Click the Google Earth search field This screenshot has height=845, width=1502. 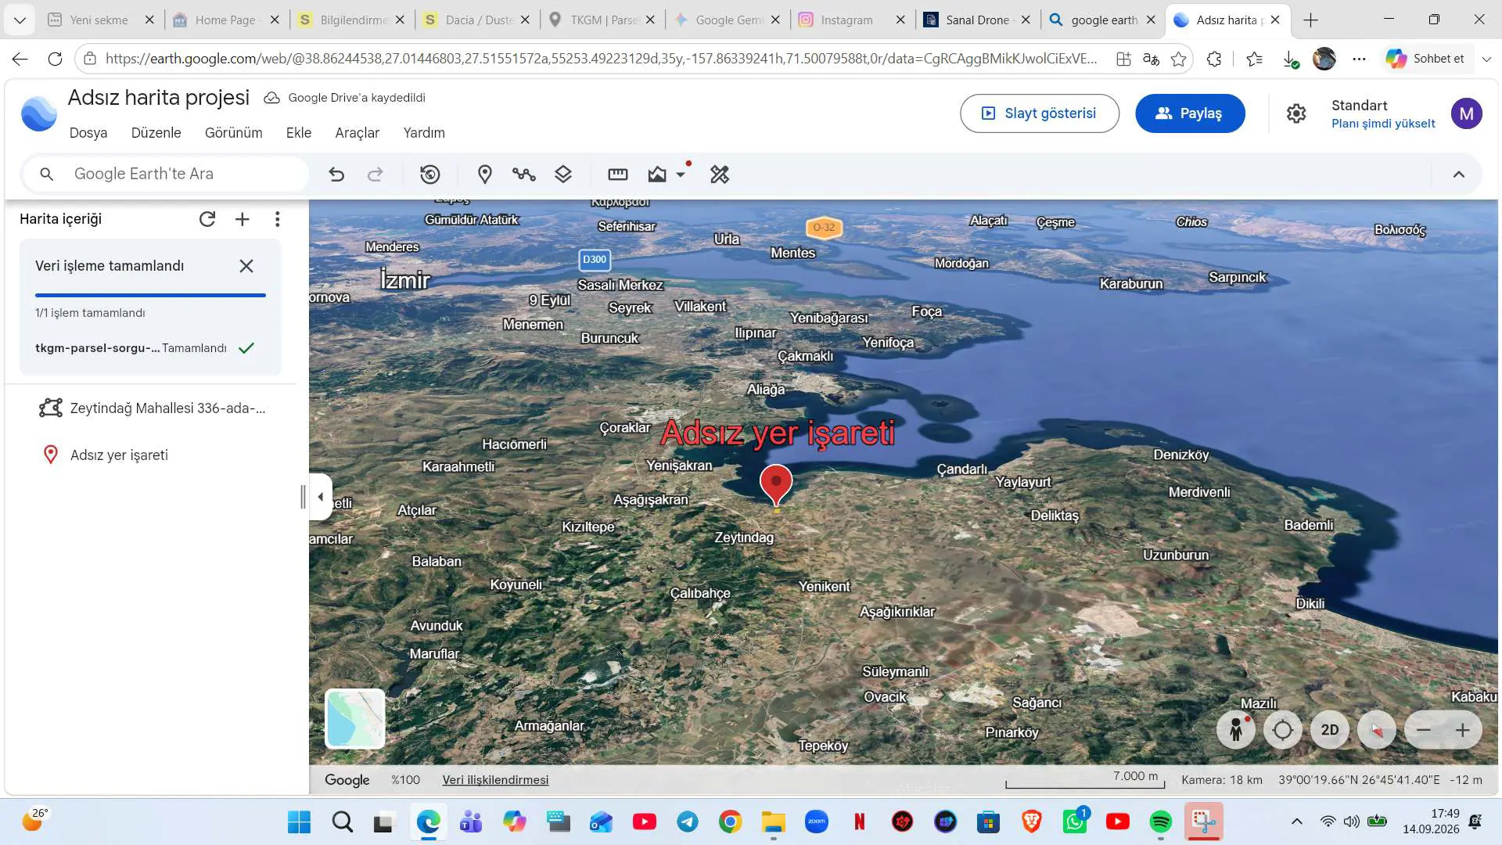pos(166,174)
